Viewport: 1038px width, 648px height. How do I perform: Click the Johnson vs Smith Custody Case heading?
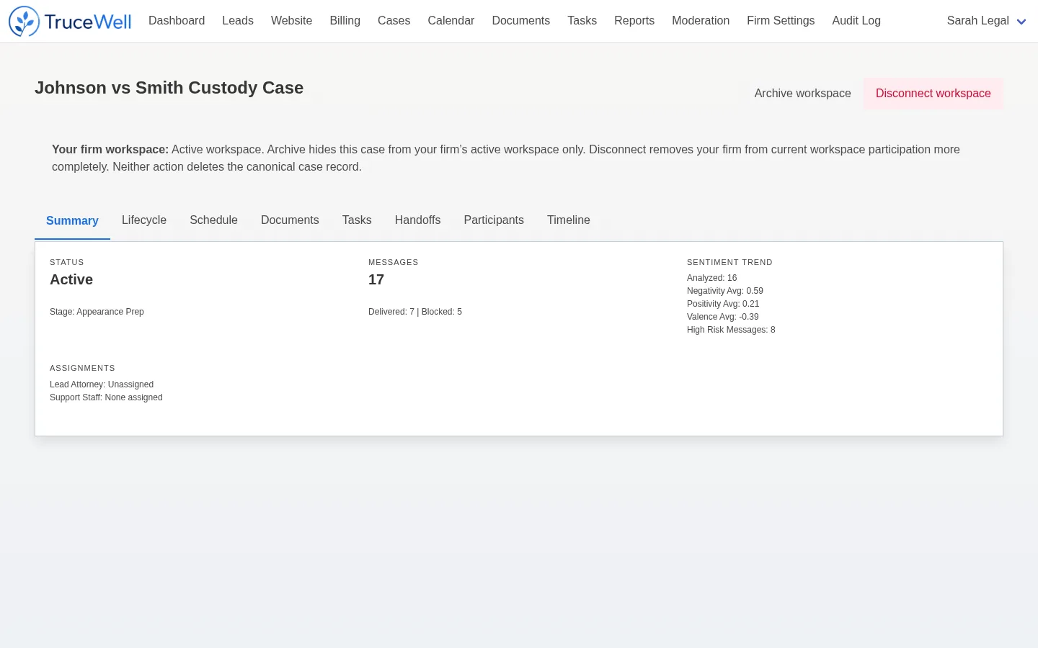[x=169, y=88]
